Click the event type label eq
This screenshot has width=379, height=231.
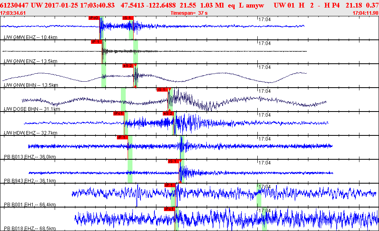(x=231, y=5)
